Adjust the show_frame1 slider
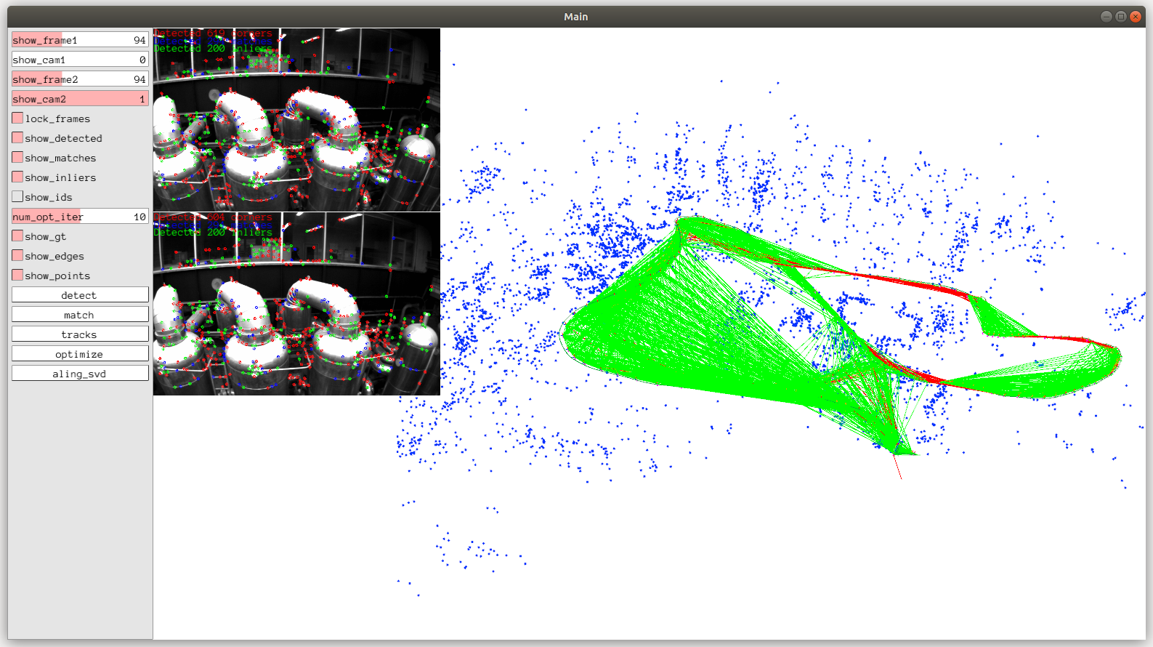Screen dimensions: 1153x647 coord(80,40)
